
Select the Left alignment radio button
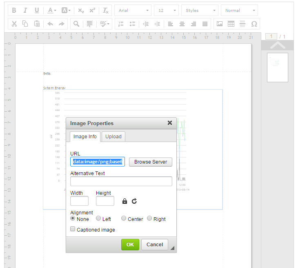tap(98, 218)
